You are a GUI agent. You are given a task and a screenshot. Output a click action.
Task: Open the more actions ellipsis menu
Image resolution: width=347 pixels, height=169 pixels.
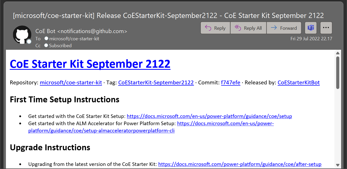tap(326, 28)
